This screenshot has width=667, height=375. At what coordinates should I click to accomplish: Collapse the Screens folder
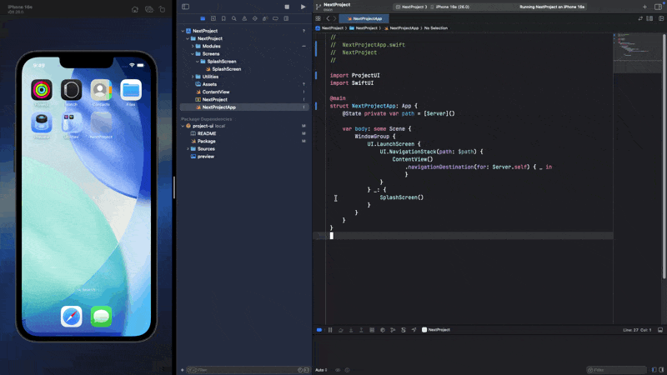coord(191,53)
